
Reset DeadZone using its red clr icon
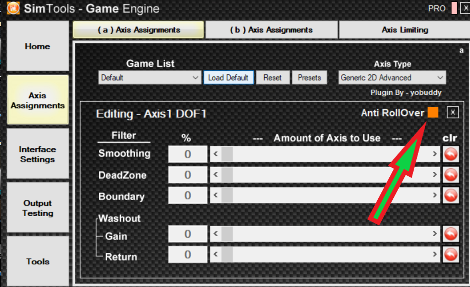point(451,175)
